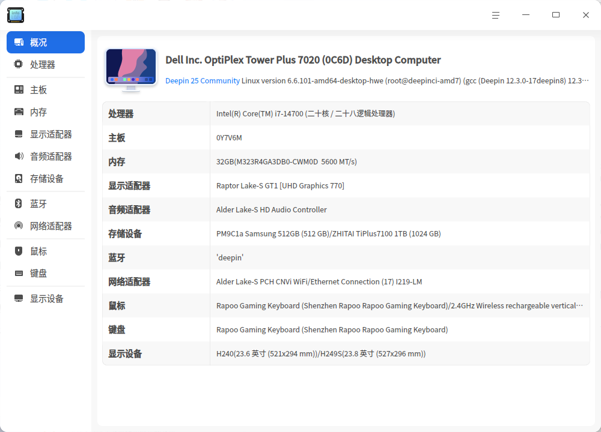The width and height of the screenshot is (601, 432).
Task: Click the desktop computer illustration thumbnail
Action: [131, 70]
